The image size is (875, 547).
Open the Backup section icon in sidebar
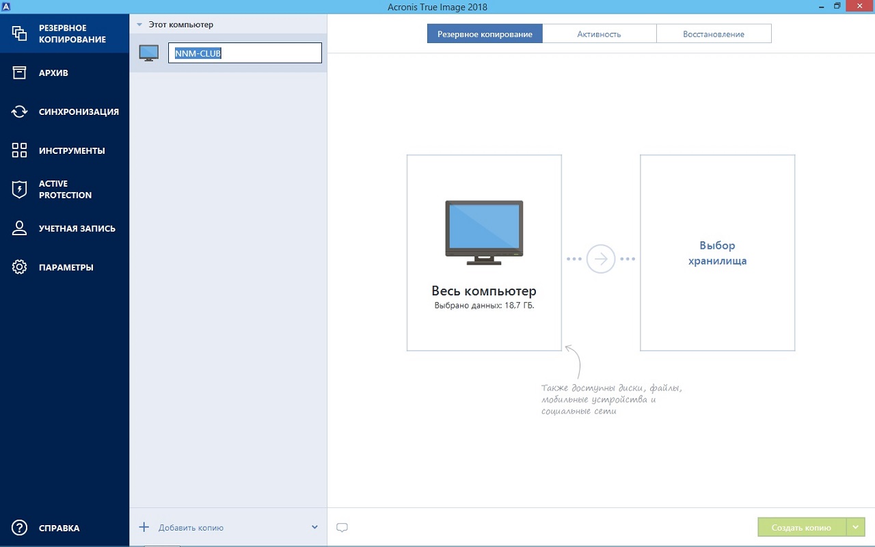coord(19,34)
